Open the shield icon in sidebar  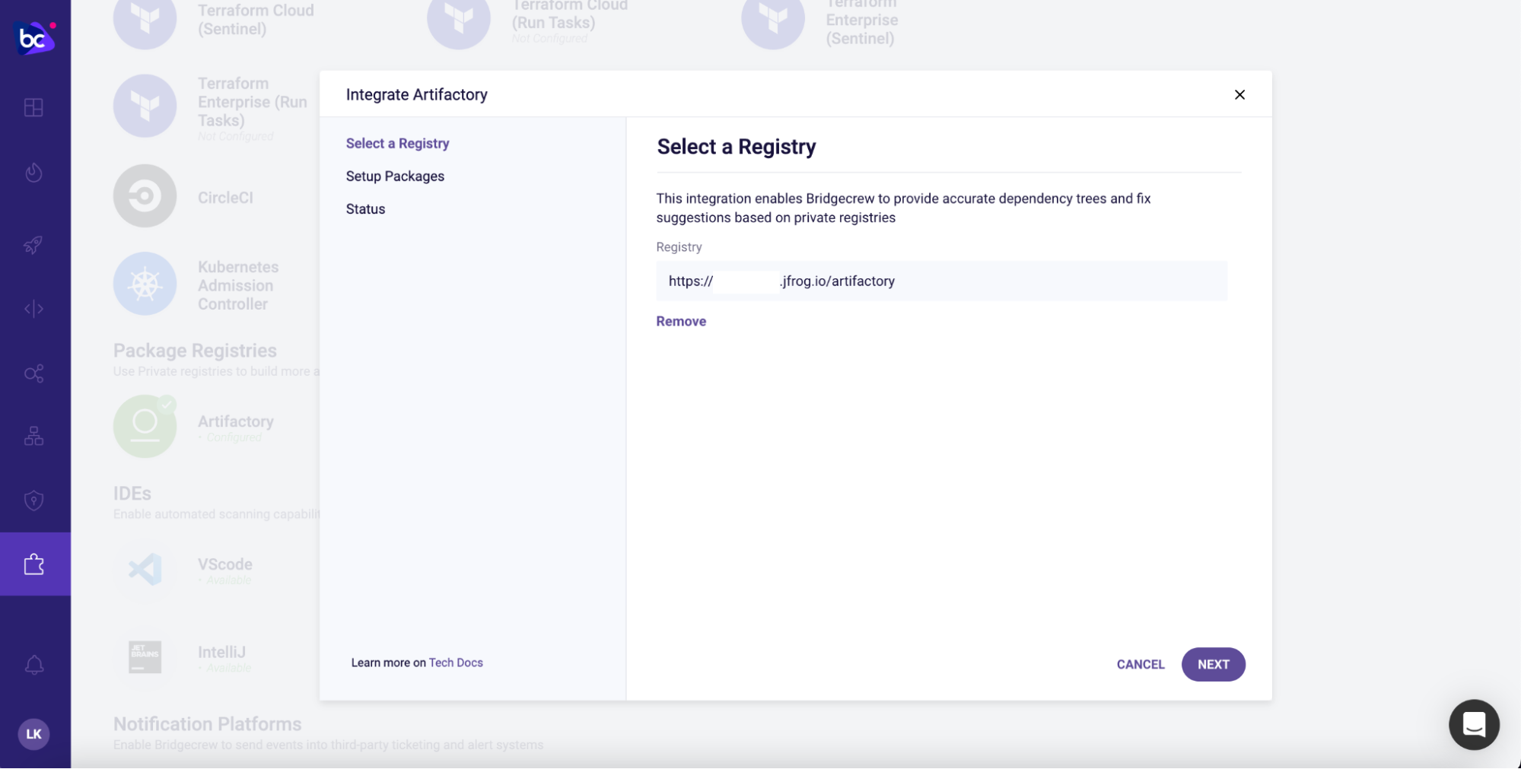(x=33, y=500)
